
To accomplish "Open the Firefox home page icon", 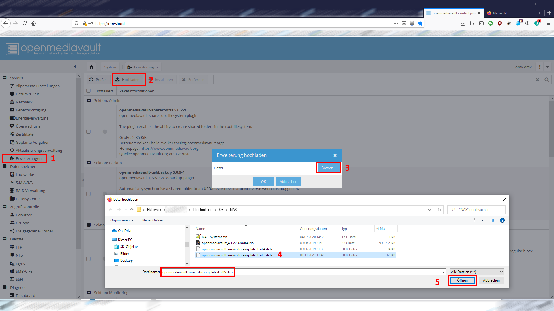I will point(34,23).
